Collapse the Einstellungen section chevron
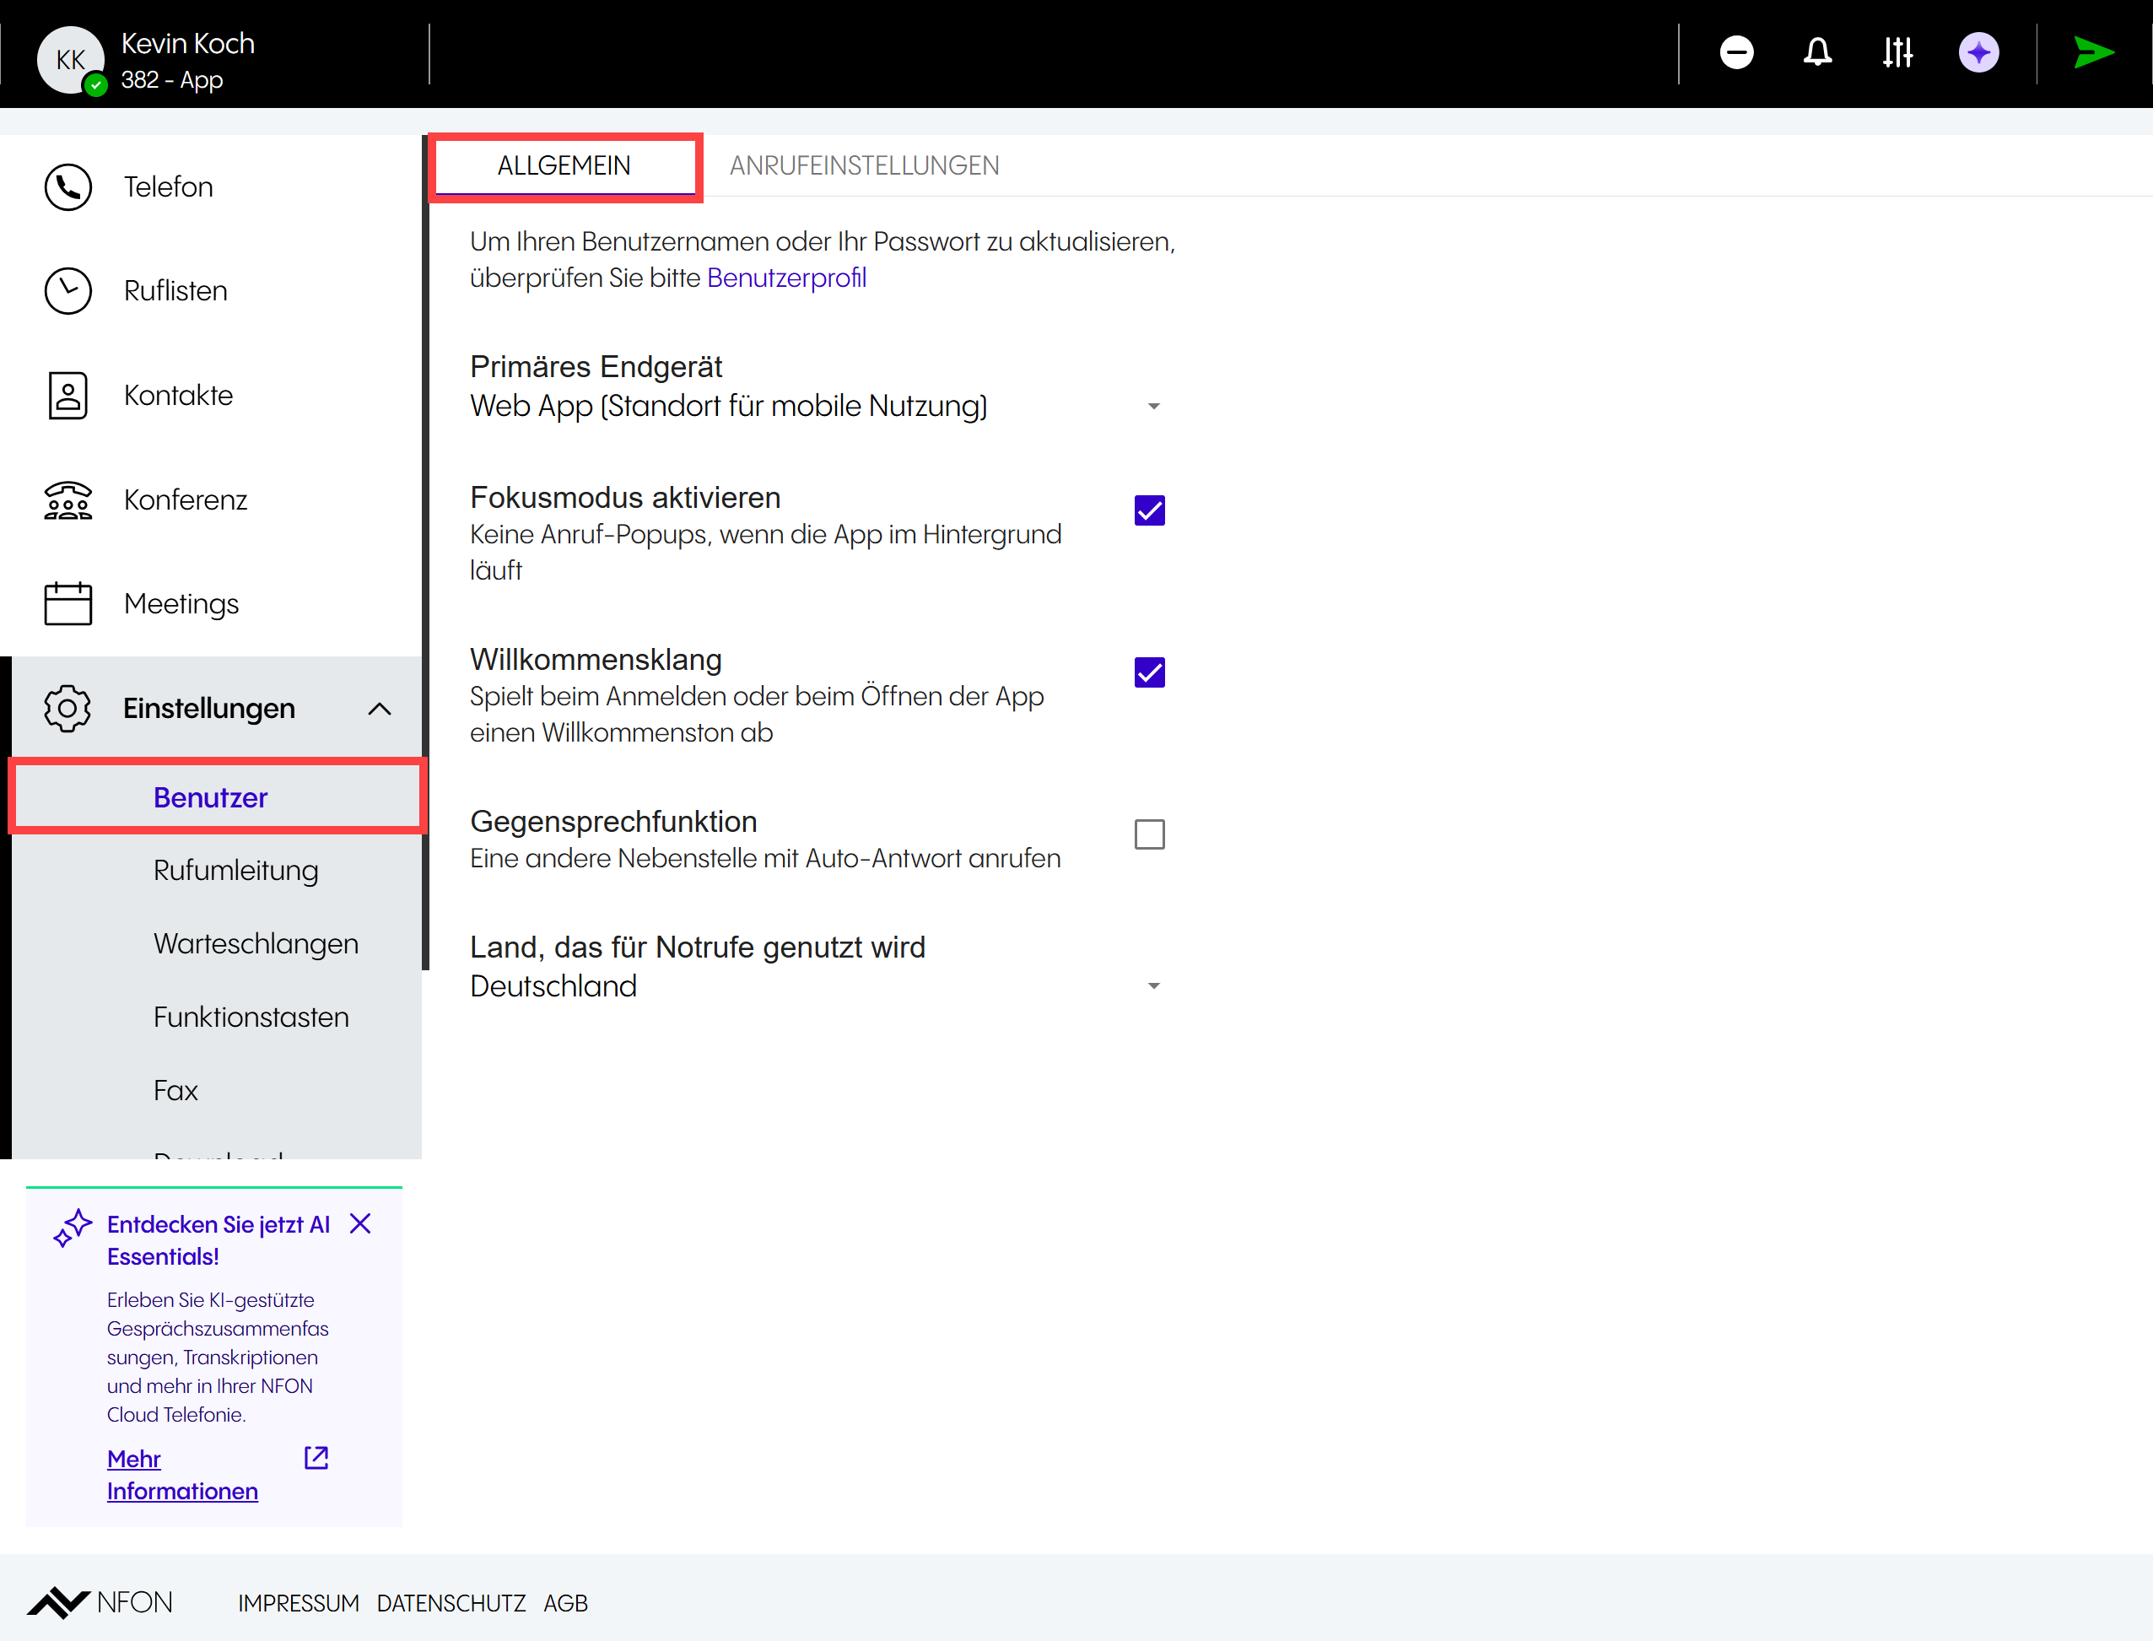Viewport: 2153px width, 1641px height. pos(379,710)
